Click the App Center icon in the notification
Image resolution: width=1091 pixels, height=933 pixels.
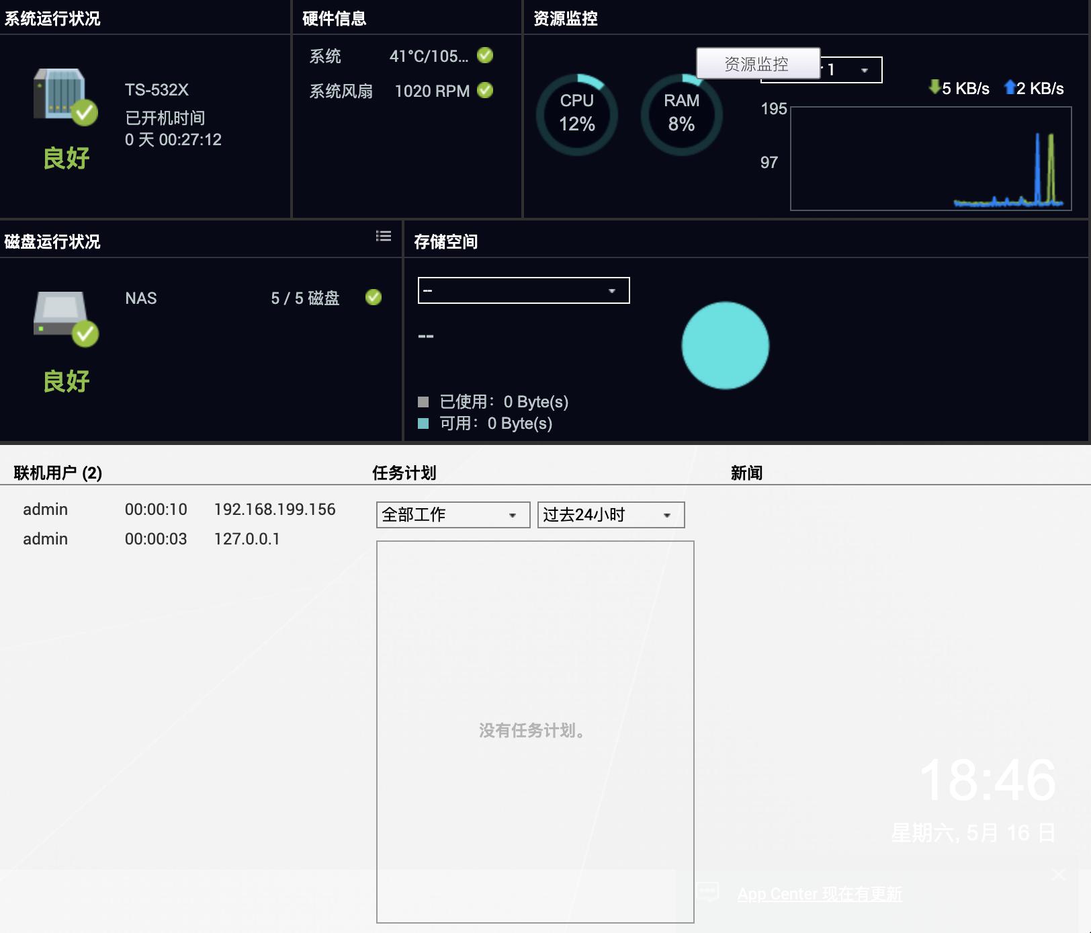tap(707, 893)
